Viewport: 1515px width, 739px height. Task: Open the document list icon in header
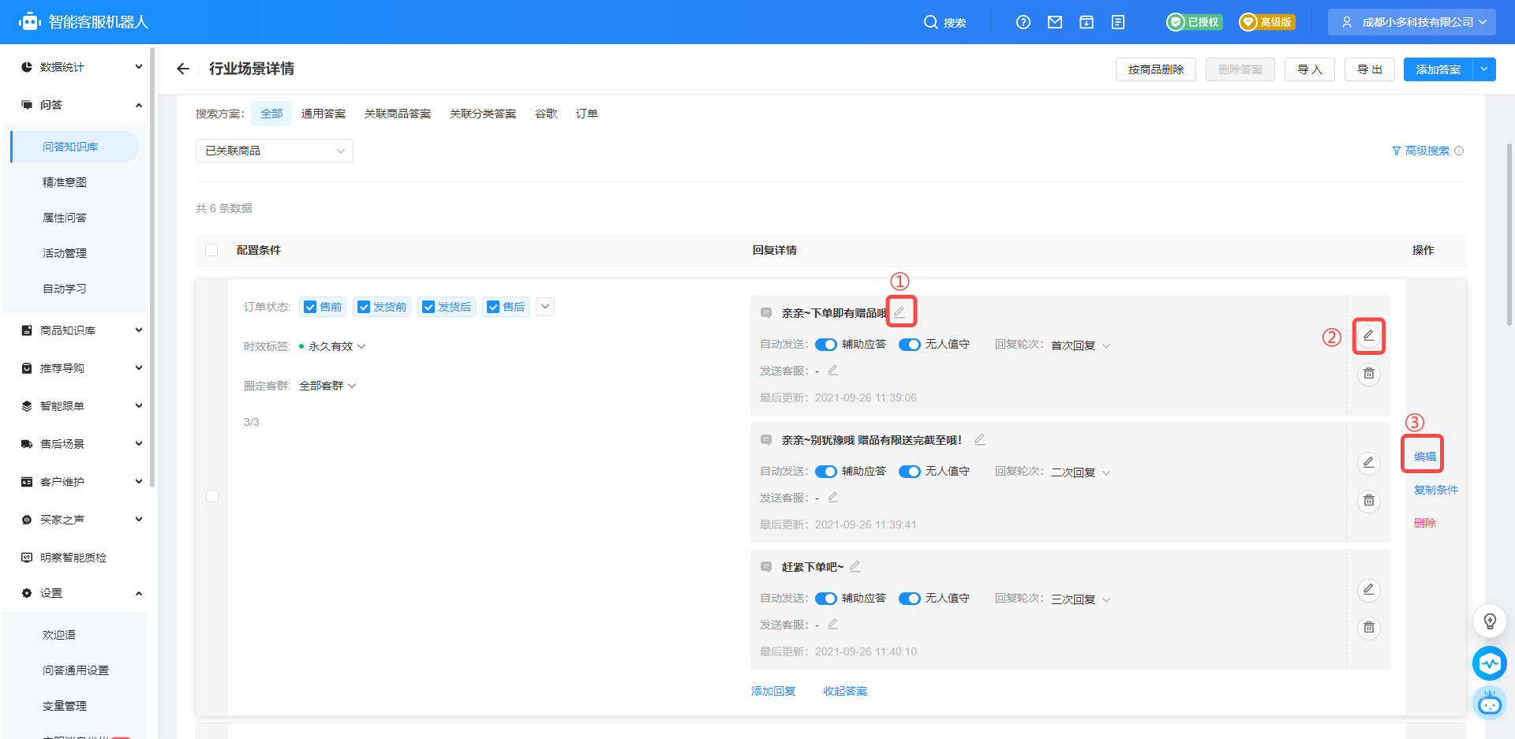click(1118, 22)
